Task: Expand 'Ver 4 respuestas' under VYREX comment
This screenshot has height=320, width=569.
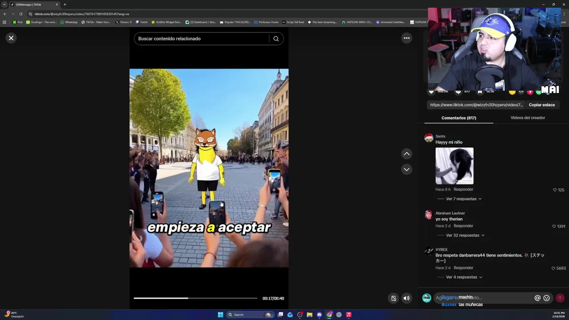Action: 464,277
